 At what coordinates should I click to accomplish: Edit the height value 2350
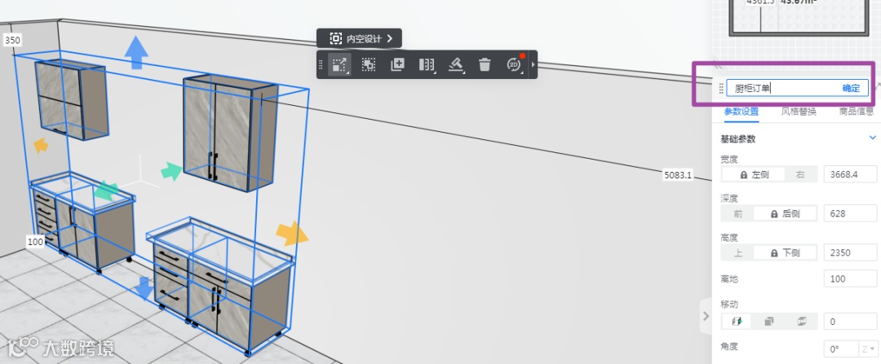click(x=850, y=252)
